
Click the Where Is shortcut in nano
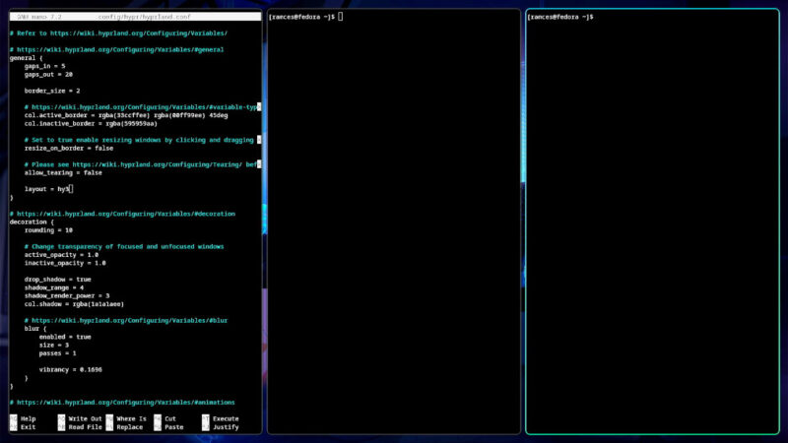[126, 418]
